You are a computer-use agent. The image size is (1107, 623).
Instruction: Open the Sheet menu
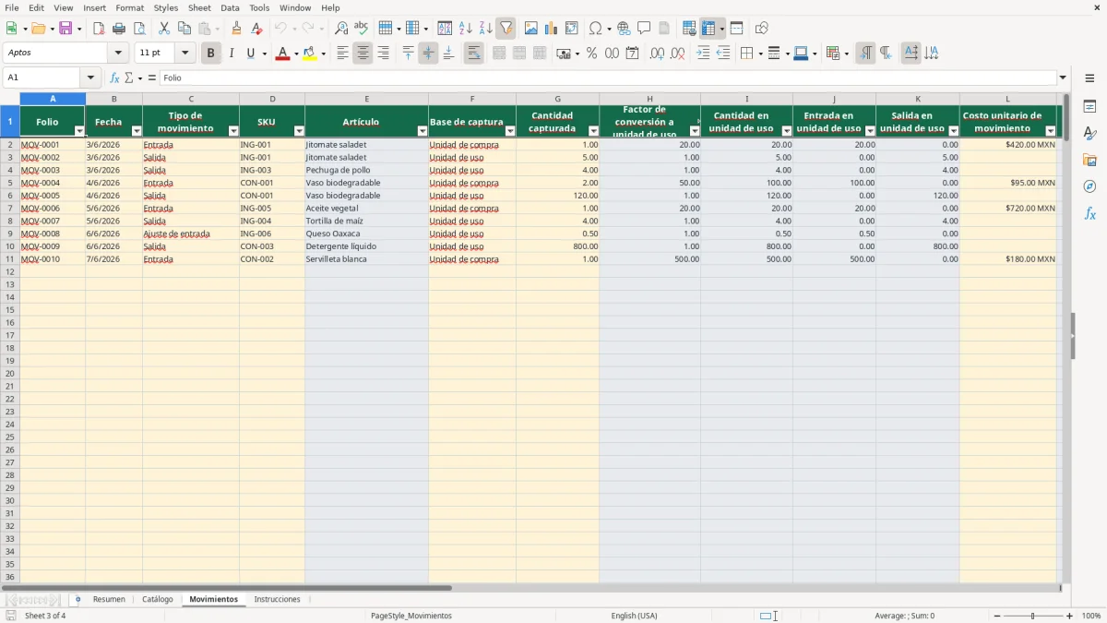pyautogui.click(x=199, y=7)
